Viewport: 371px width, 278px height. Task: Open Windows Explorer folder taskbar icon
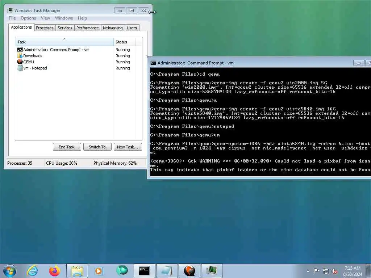click(77, 271)
